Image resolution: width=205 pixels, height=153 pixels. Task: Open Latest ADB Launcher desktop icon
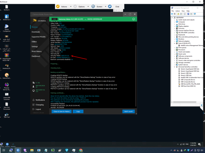click(6, 96)
